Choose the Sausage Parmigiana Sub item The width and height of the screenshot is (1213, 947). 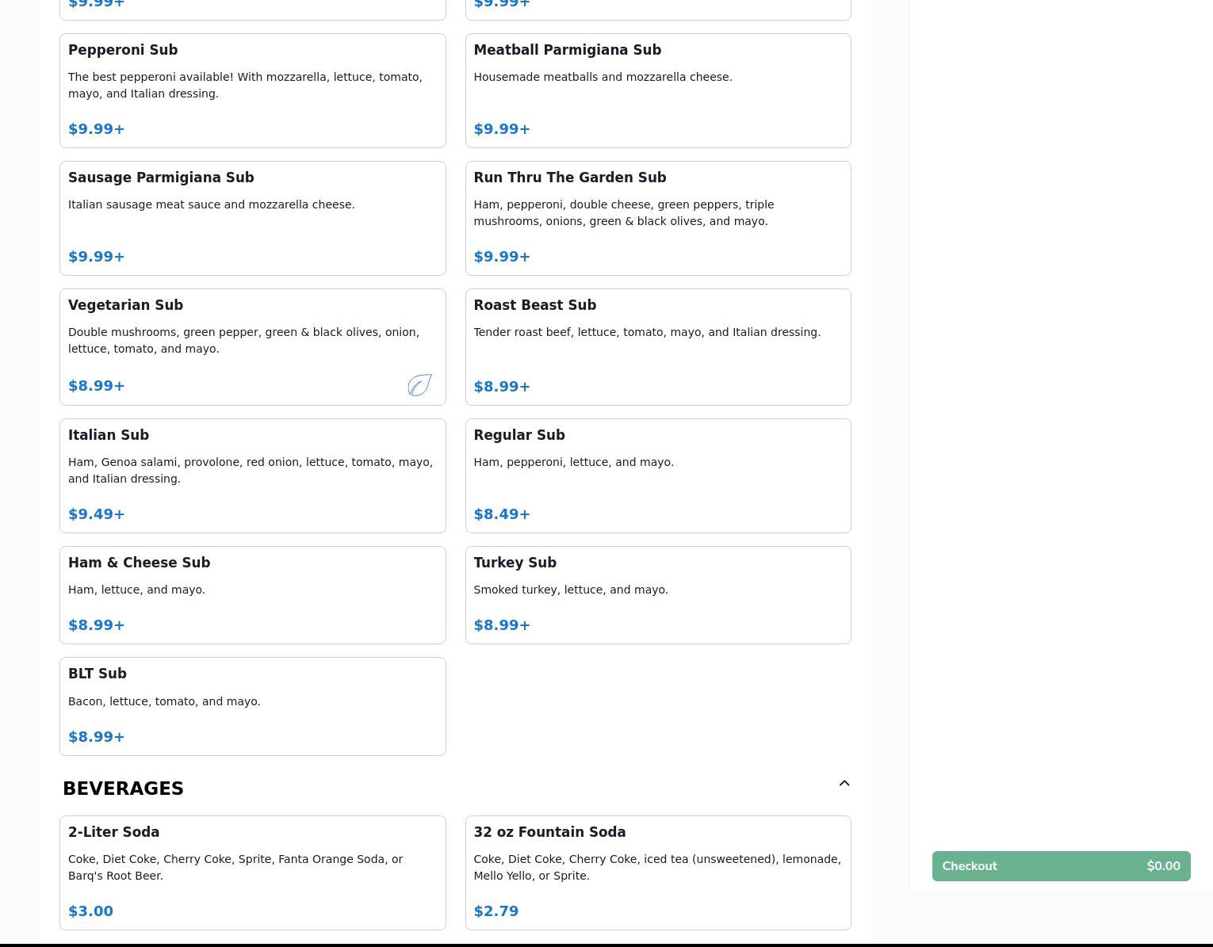pos(253,218)
